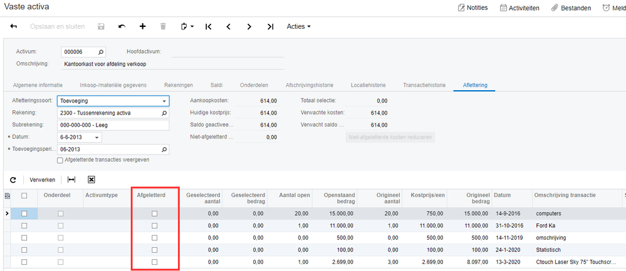Click the Verwerken button

pos(43,180)
